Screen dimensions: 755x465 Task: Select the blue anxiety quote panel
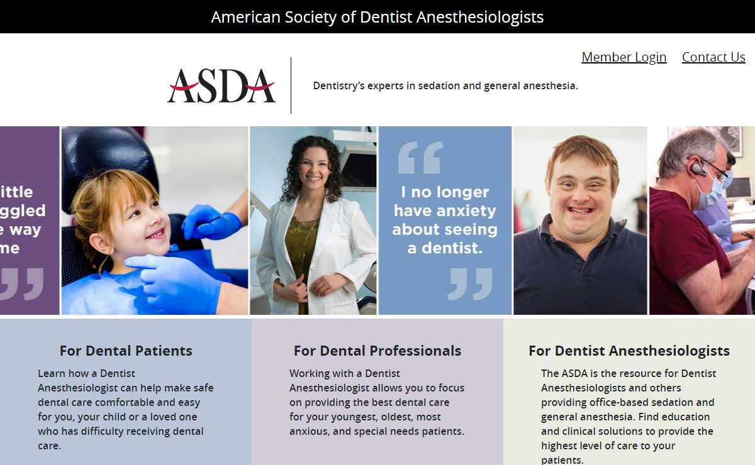tap(445, 221)
